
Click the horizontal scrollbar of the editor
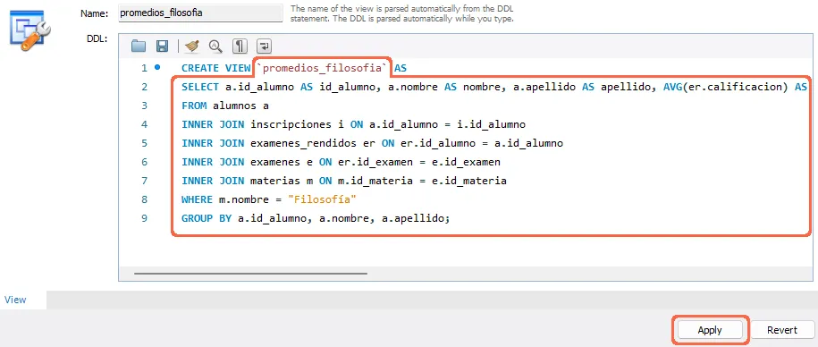(x=250, y=273)
